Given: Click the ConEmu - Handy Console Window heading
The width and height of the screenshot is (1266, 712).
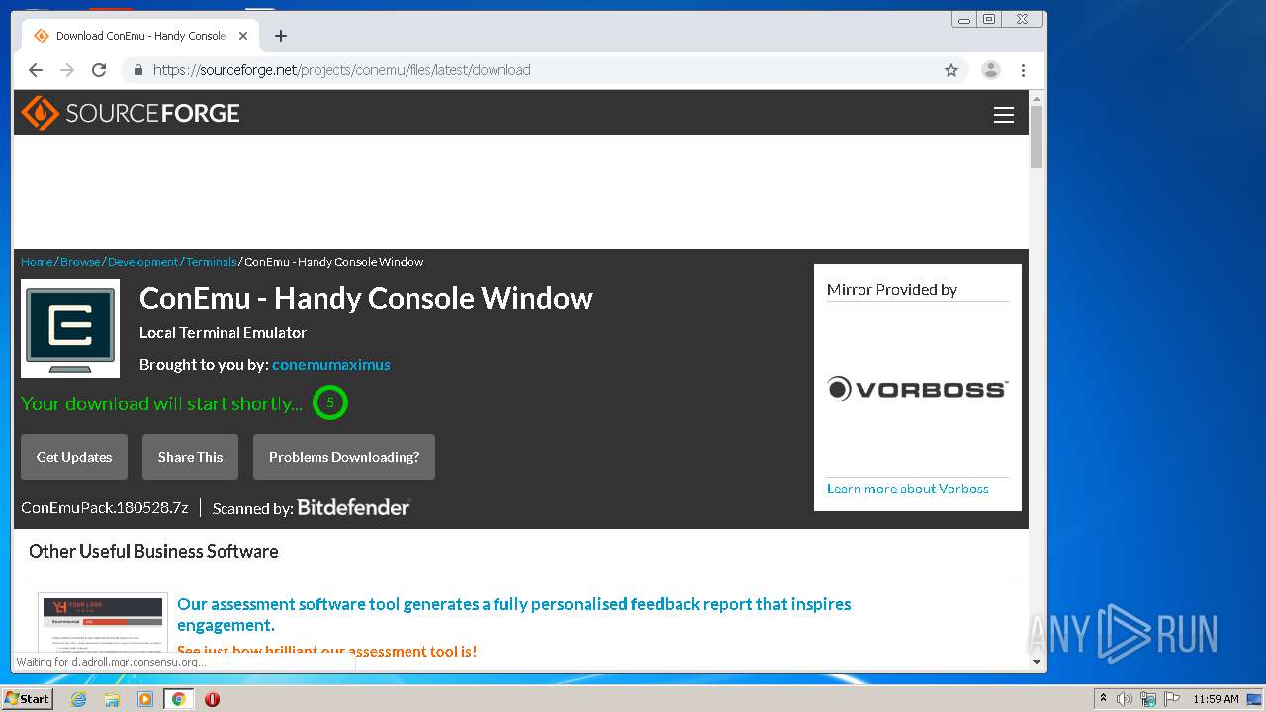Looking at the screenshot, I should (366, 298).
